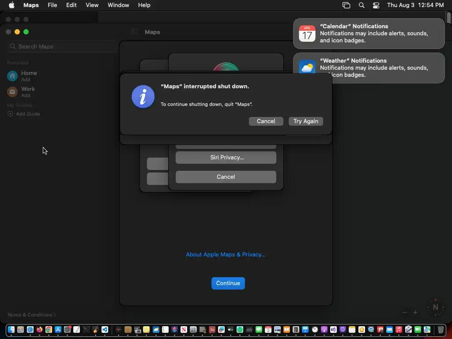Launch GarageBand from the Dock
Screen dimensions: 452x339
95,329
